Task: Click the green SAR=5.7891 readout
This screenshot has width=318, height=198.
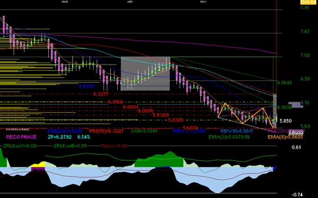Action: 144,131
